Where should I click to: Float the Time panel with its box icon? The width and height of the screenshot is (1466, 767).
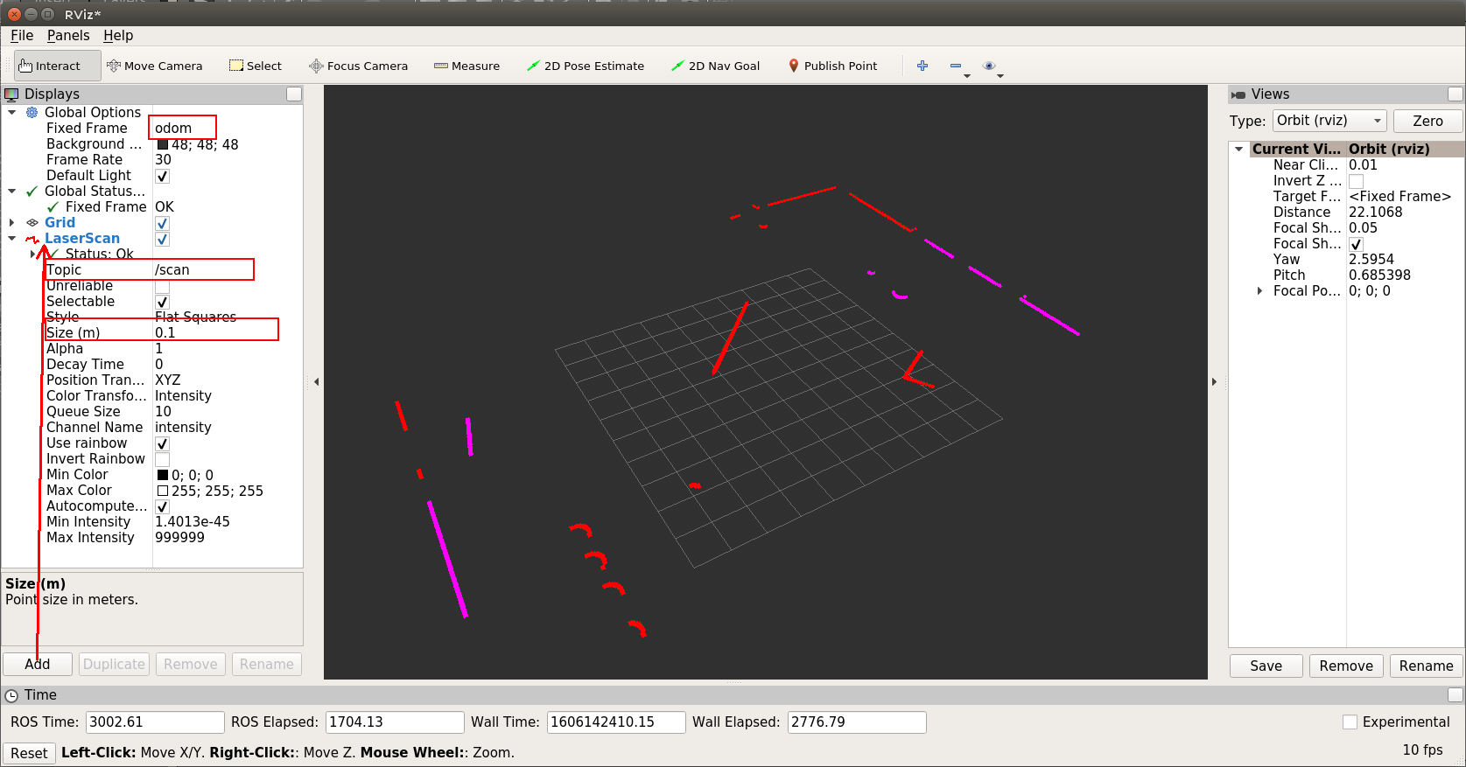[x=1455, y=694]
